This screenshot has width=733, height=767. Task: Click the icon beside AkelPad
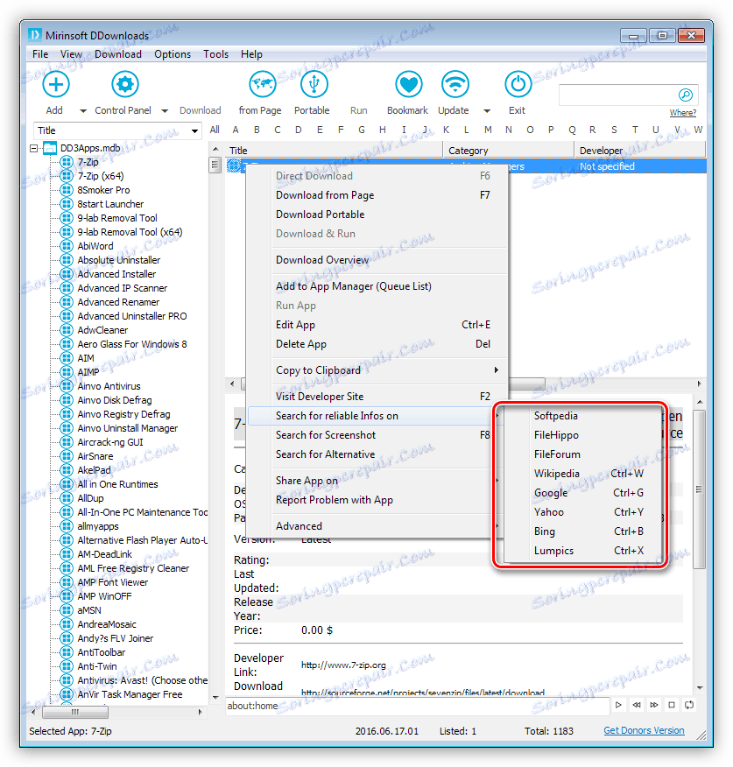(66, 470)
